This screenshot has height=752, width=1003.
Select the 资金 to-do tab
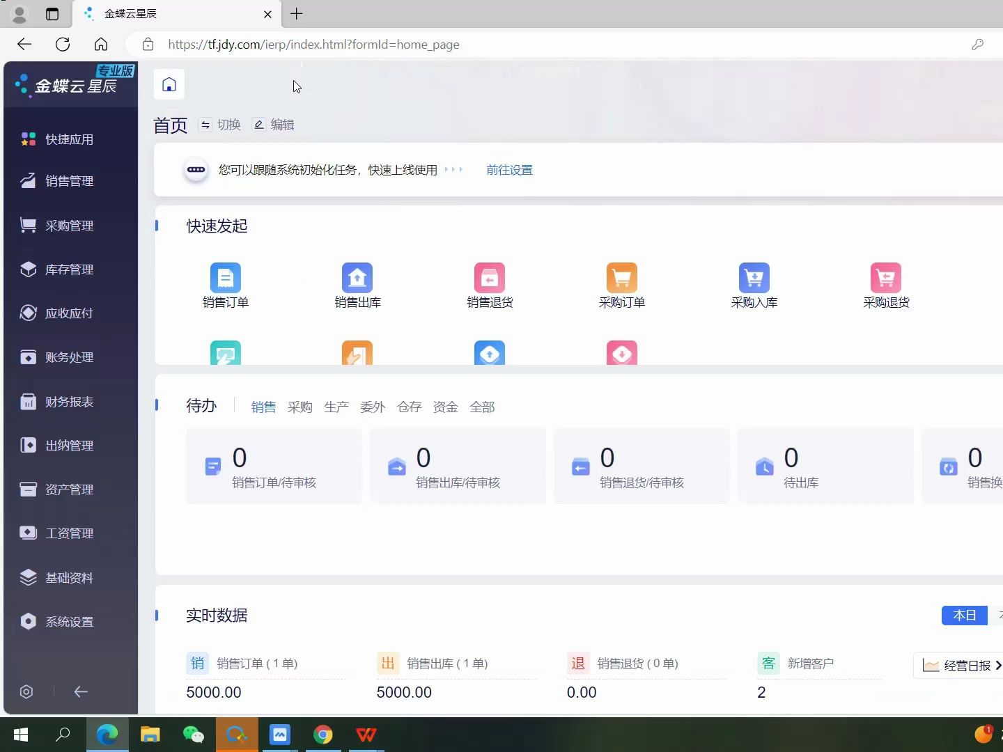pyautogui.click(x=446, y=407)
